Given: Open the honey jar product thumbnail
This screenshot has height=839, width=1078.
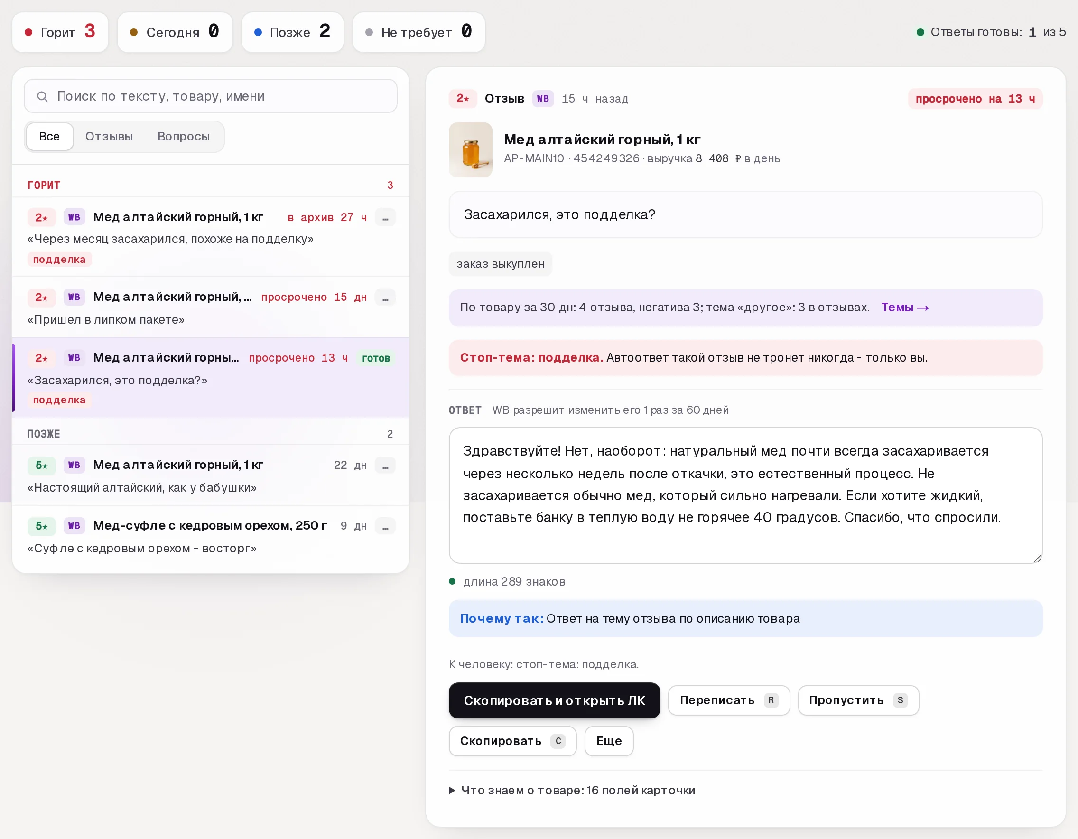Looking at the screenshot, I should pos(470,150).
